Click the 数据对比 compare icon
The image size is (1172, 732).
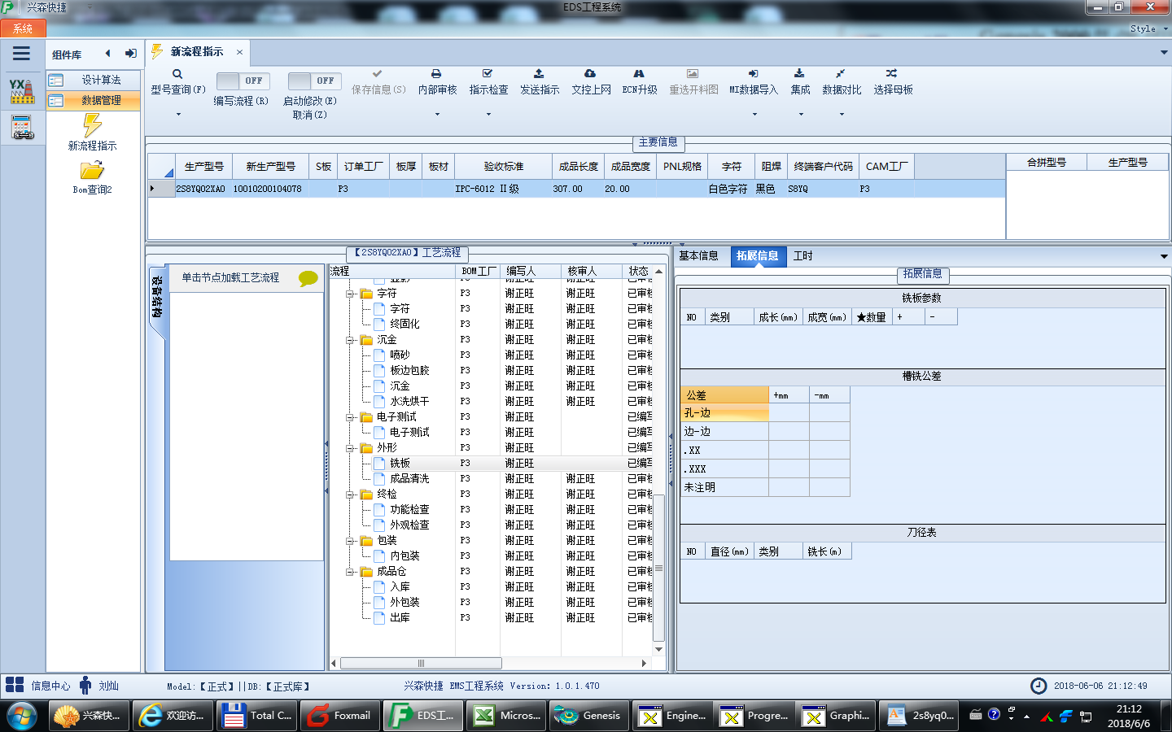[840, 73]
